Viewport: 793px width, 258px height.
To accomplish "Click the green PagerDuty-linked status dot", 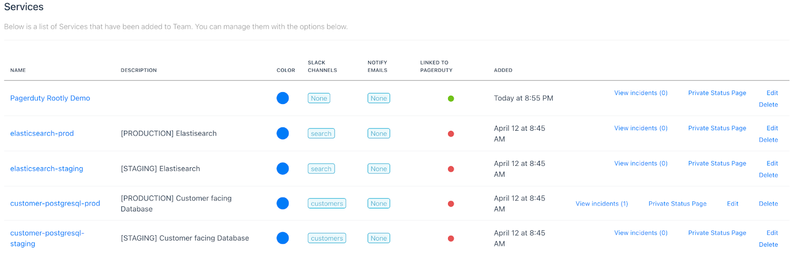I will tap(451, 99).
